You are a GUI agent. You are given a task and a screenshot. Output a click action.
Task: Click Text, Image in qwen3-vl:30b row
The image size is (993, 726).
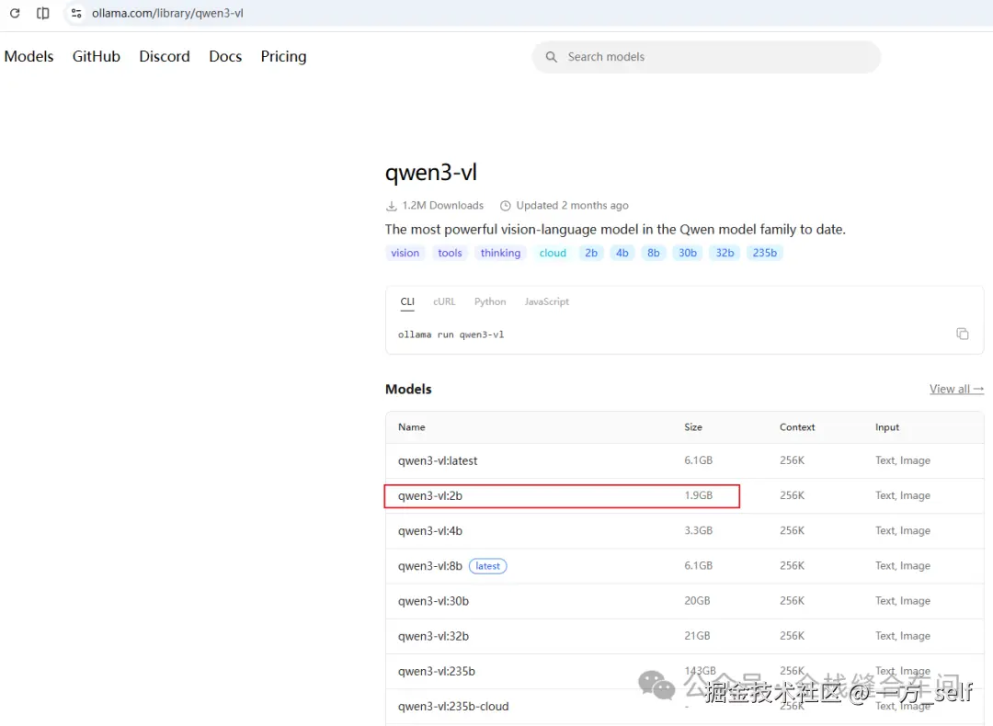[903, 601]
